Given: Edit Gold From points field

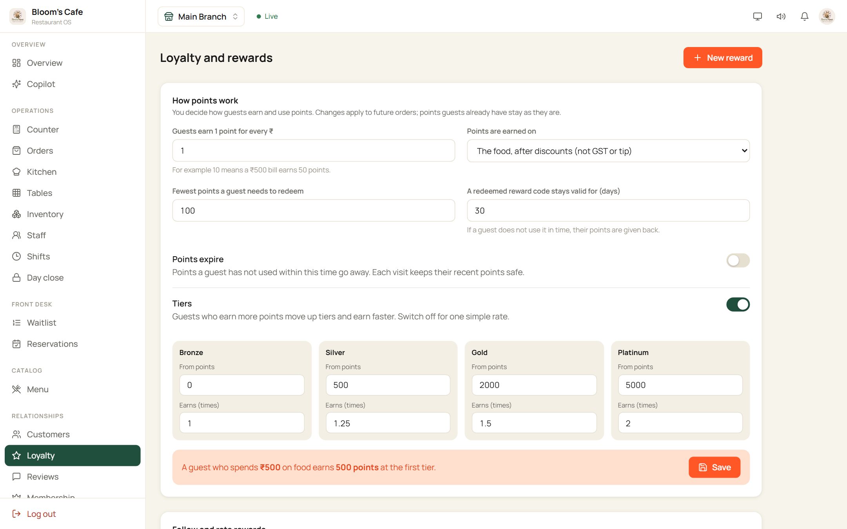Looking at the screenshot, I should 534,385.
